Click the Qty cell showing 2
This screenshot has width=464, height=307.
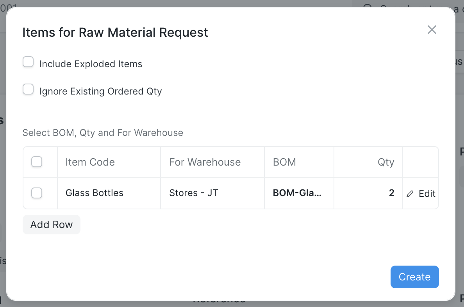(368, 193)
